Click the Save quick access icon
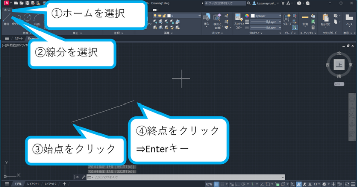The image size is (358, 187). point(27,3)
